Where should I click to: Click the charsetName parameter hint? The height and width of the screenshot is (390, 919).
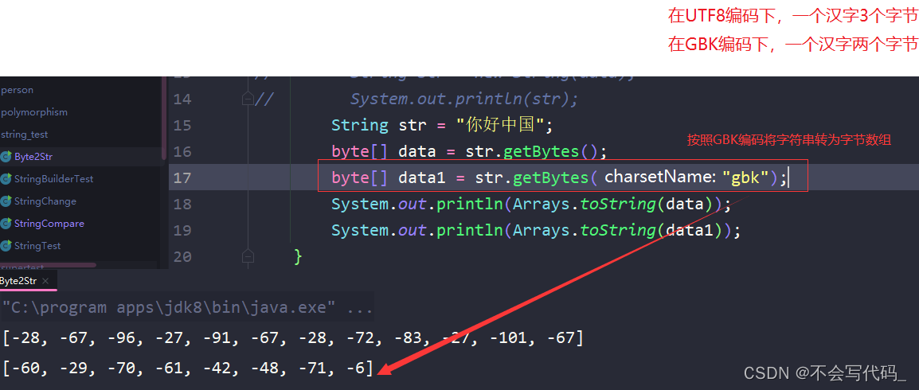click(x=660, y=177)
